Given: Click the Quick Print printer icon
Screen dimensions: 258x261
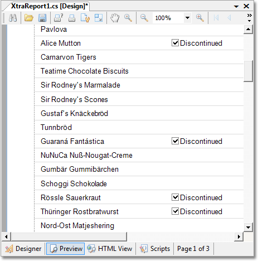Looking at the screenshot, I should pyautogui.click(x=72, y=18).
